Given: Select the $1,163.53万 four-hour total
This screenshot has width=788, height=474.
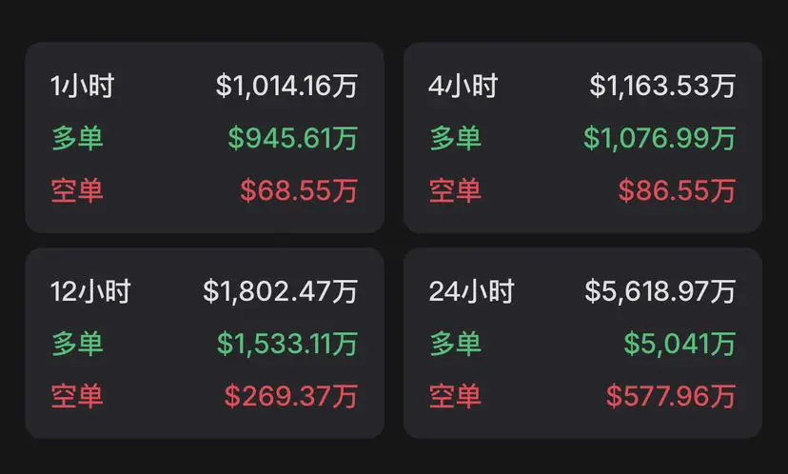Looking at the screenshot, I should [x=663, y=86].
